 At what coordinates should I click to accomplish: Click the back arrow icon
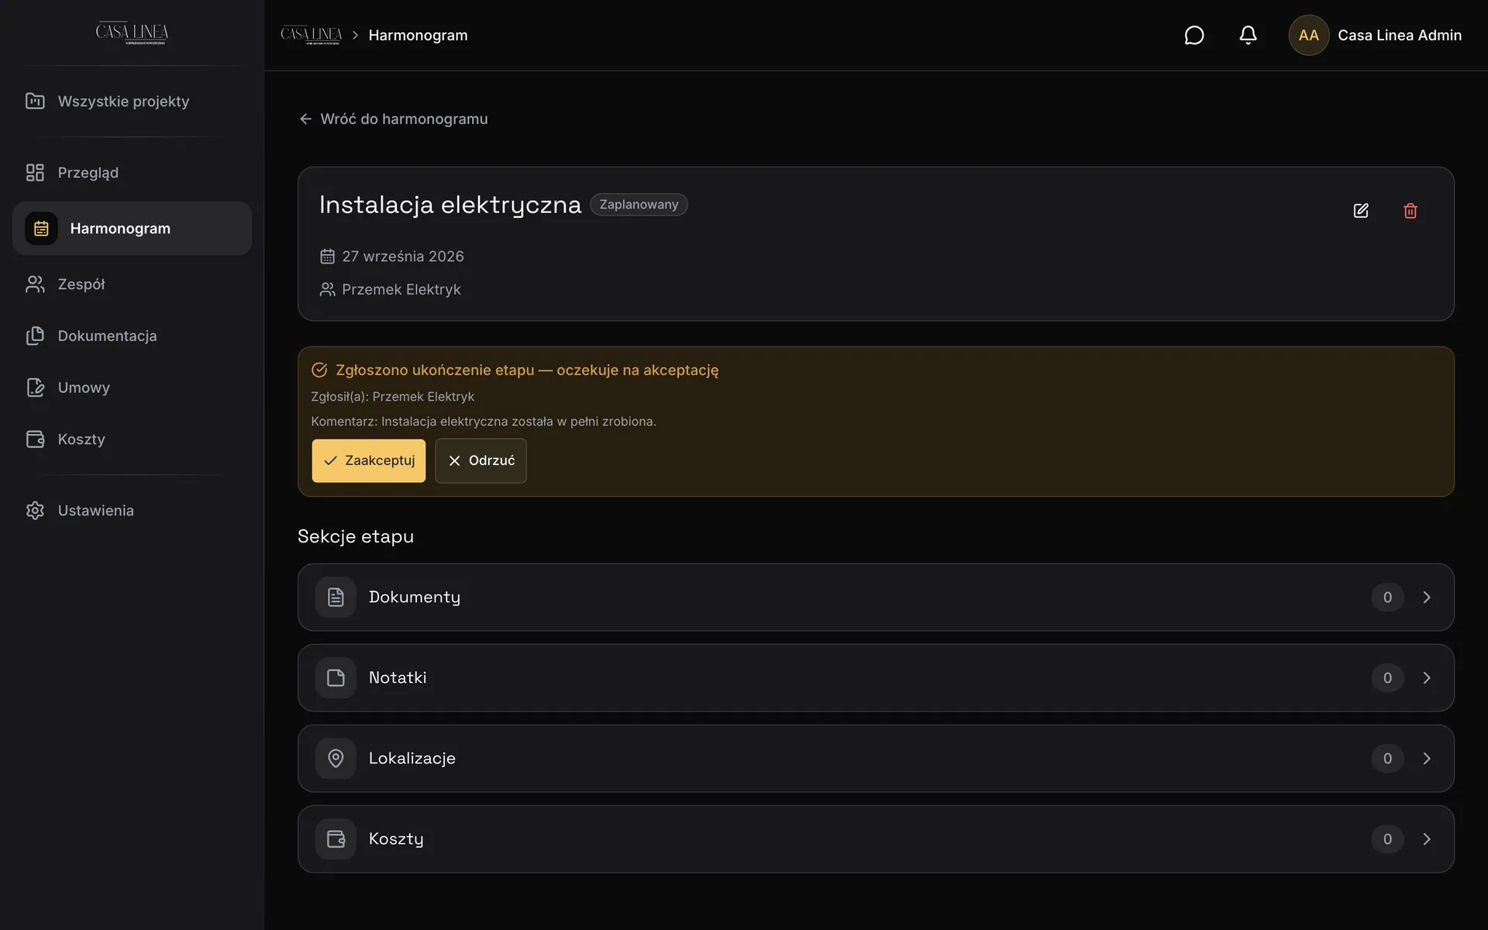[x=305, y=119]
